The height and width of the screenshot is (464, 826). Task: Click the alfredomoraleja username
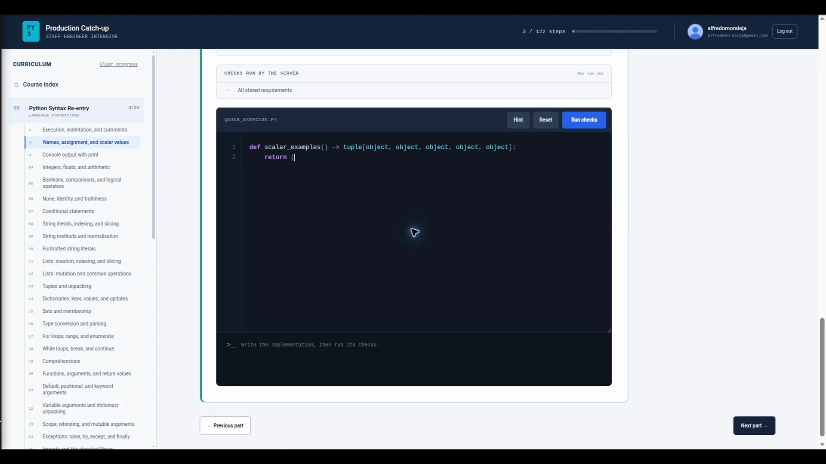(x=727, y=28)
